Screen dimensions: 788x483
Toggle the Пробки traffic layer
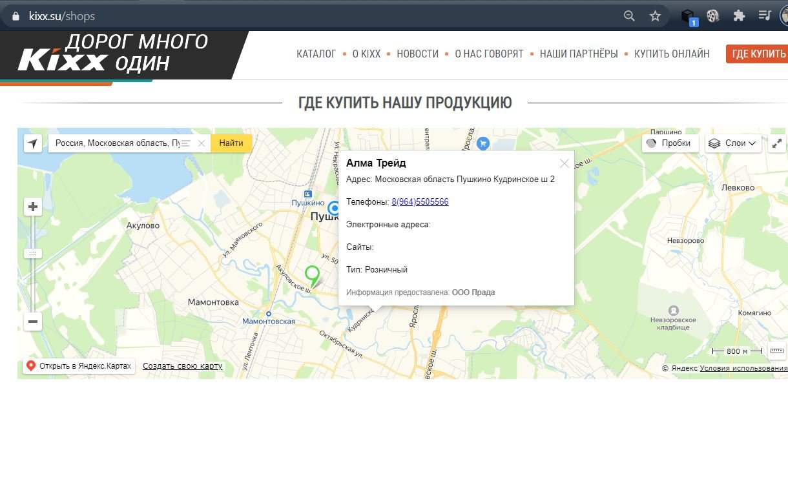[x=670, y=143]
